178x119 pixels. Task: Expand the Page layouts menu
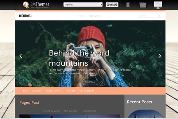tap(95, 16)
